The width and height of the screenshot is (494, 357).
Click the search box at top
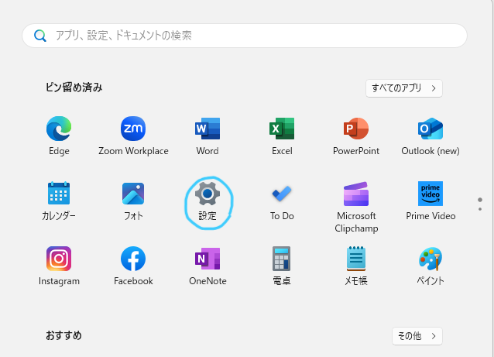point(245,36)
